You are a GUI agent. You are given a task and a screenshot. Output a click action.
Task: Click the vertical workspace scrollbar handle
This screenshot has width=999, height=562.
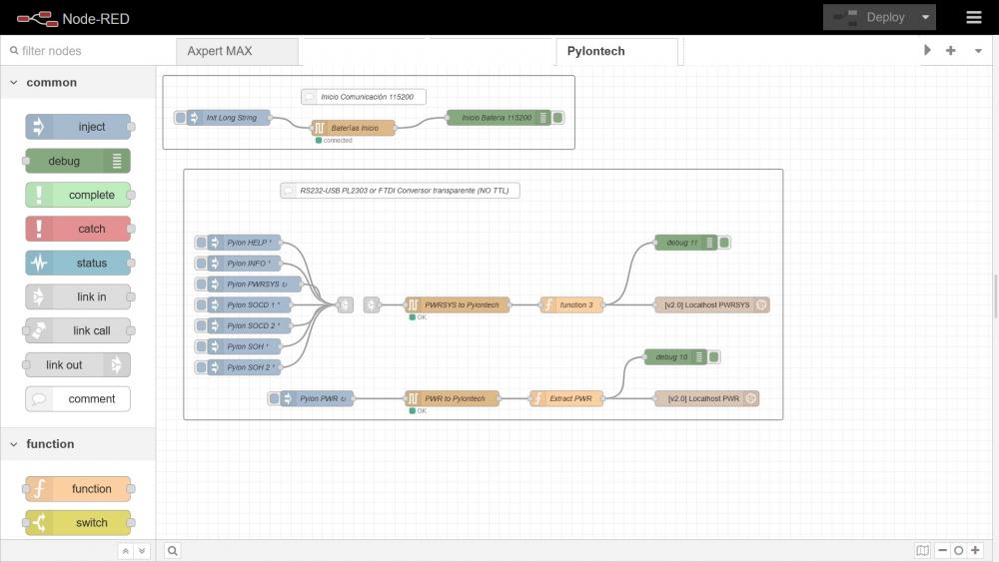point(996,295)
